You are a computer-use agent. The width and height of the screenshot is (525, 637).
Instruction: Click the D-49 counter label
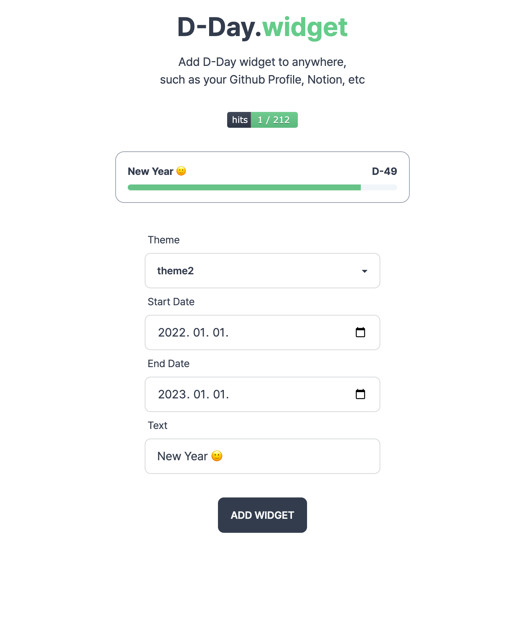click(384, 171)
